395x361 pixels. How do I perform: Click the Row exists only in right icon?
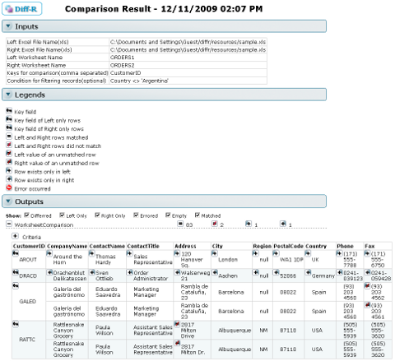pyautogui.click(x=9, y=179)
